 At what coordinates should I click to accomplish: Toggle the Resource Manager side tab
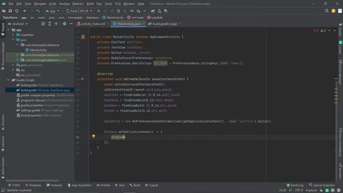3,56
